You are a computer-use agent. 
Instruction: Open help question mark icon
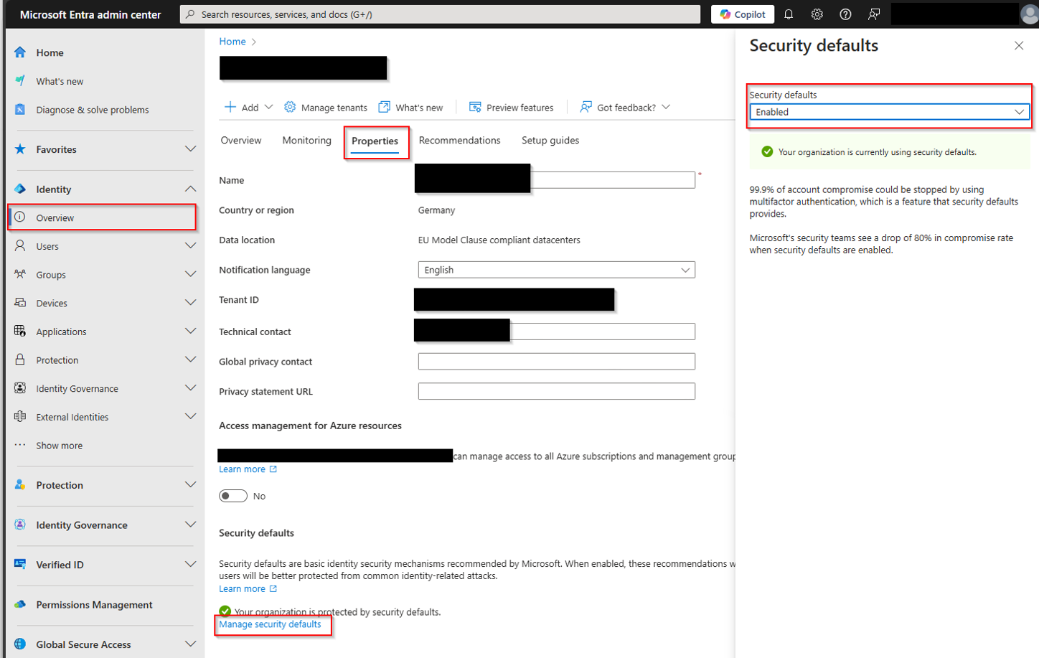tap(845, 14)
